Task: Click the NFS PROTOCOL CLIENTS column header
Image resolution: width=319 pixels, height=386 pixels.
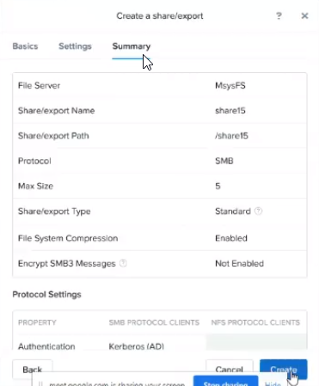Action: click(255, 322)
